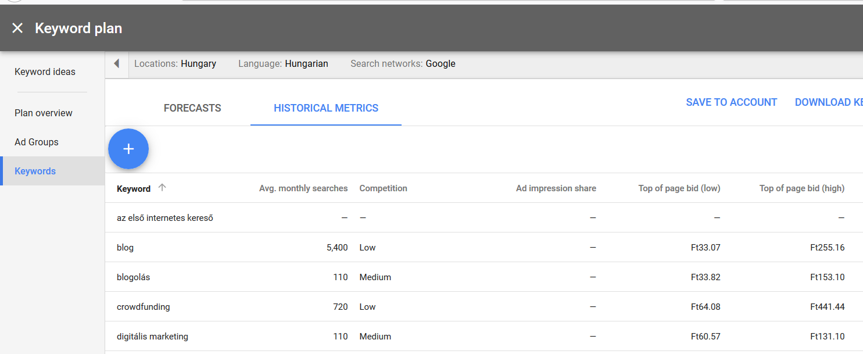
Task: Click the Ft131.10 high bid value
Action: (x=828, y=337)
